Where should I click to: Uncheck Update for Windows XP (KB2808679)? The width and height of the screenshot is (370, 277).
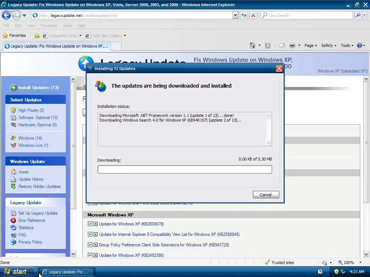coord(90,224)
